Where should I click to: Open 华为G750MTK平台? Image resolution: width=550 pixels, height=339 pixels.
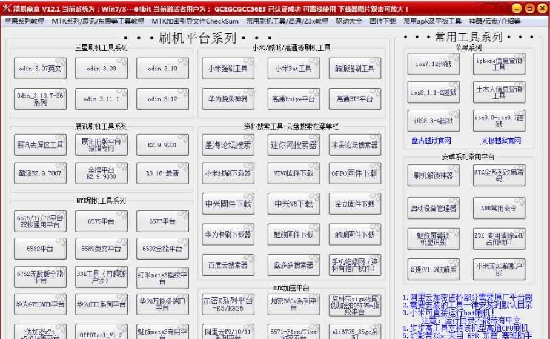[x=40, y=304]
